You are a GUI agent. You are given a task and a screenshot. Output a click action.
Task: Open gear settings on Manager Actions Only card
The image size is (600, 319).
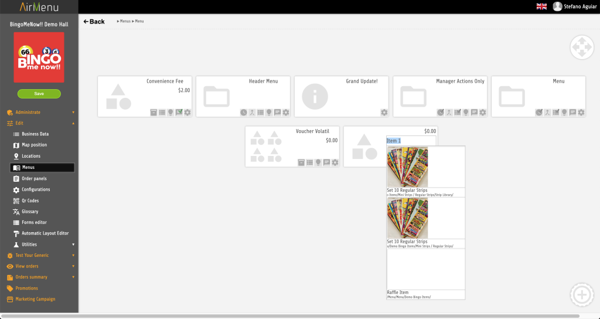(x=483, y=113)
